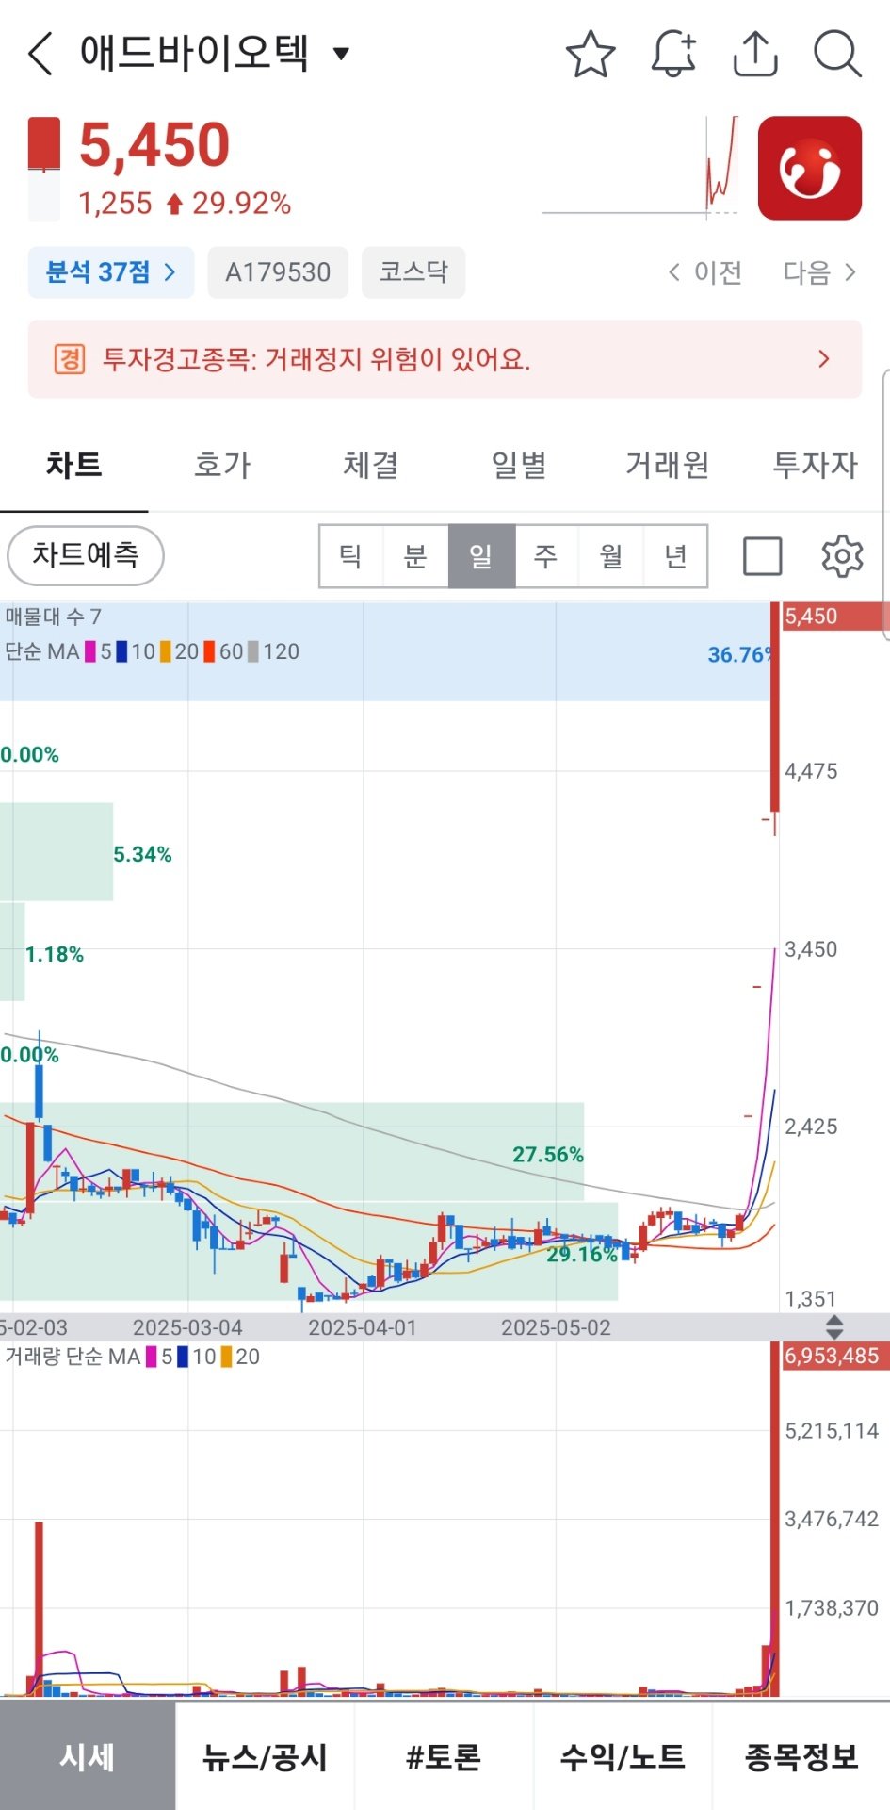Open chart settings gear icon
The image size is (890, 1810).
point(842,556)
